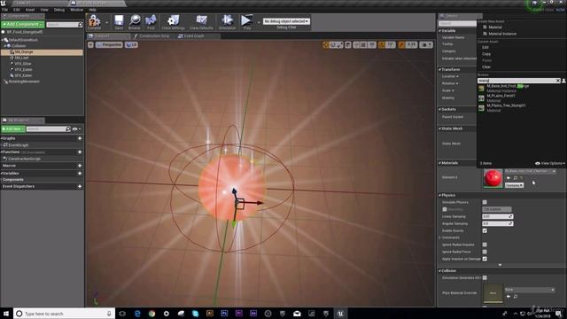Click the scale snap value in viewport toolbar
This screenshot has width=567, height=319.
pos(411,45)
